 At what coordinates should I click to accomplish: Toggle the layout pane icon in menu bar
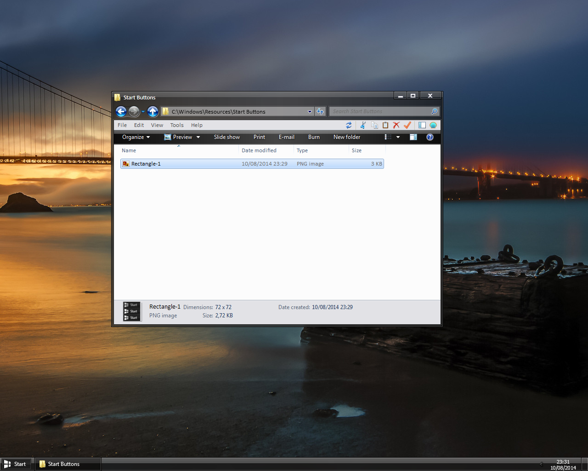(x=422, y=125)
